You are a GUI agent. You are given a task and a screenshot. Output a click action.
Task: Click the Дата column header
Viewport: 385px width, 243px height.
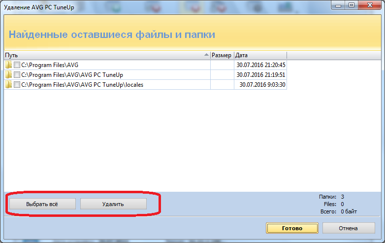pos(260,55)
